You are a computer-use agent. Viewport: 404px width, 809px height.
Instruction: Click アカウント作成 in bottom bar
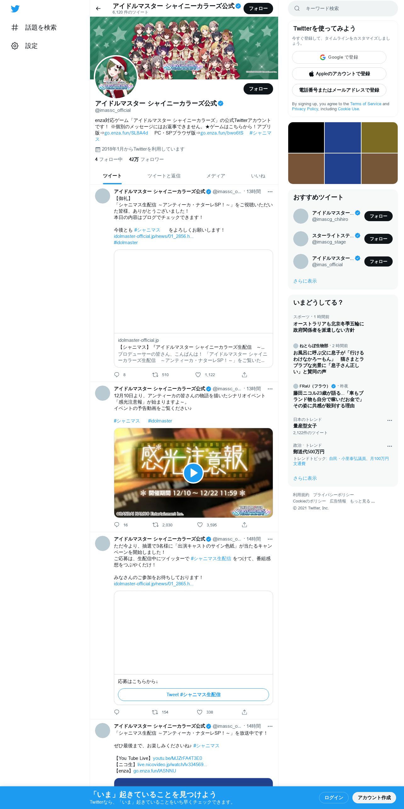(374, 797)
